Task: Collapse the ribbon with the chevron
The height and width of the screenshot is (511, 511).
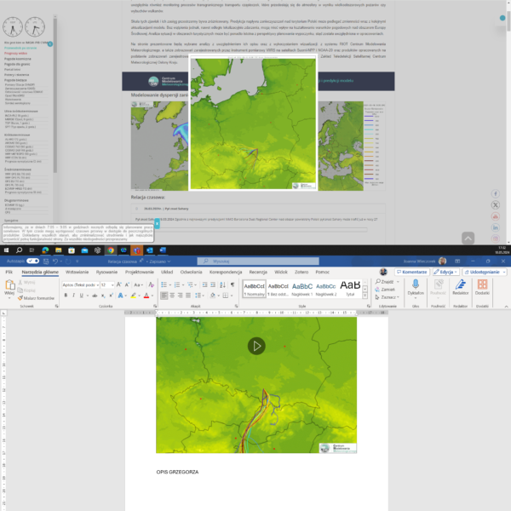Action: click(506, 307)
